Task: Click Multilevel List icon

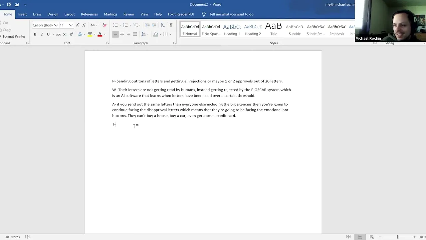Action: [x=135, y=25]
